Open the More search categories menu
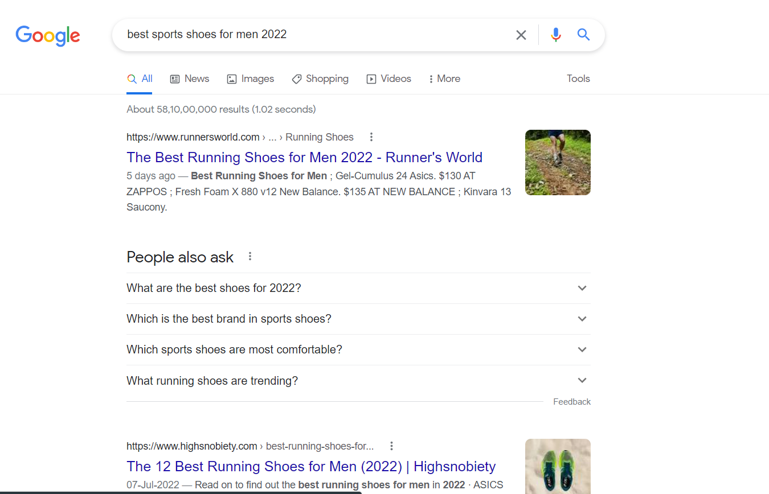The image size is (769, 494). point(444,79)
